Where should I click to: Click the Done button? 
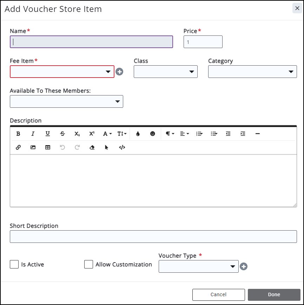click(274, 294)
